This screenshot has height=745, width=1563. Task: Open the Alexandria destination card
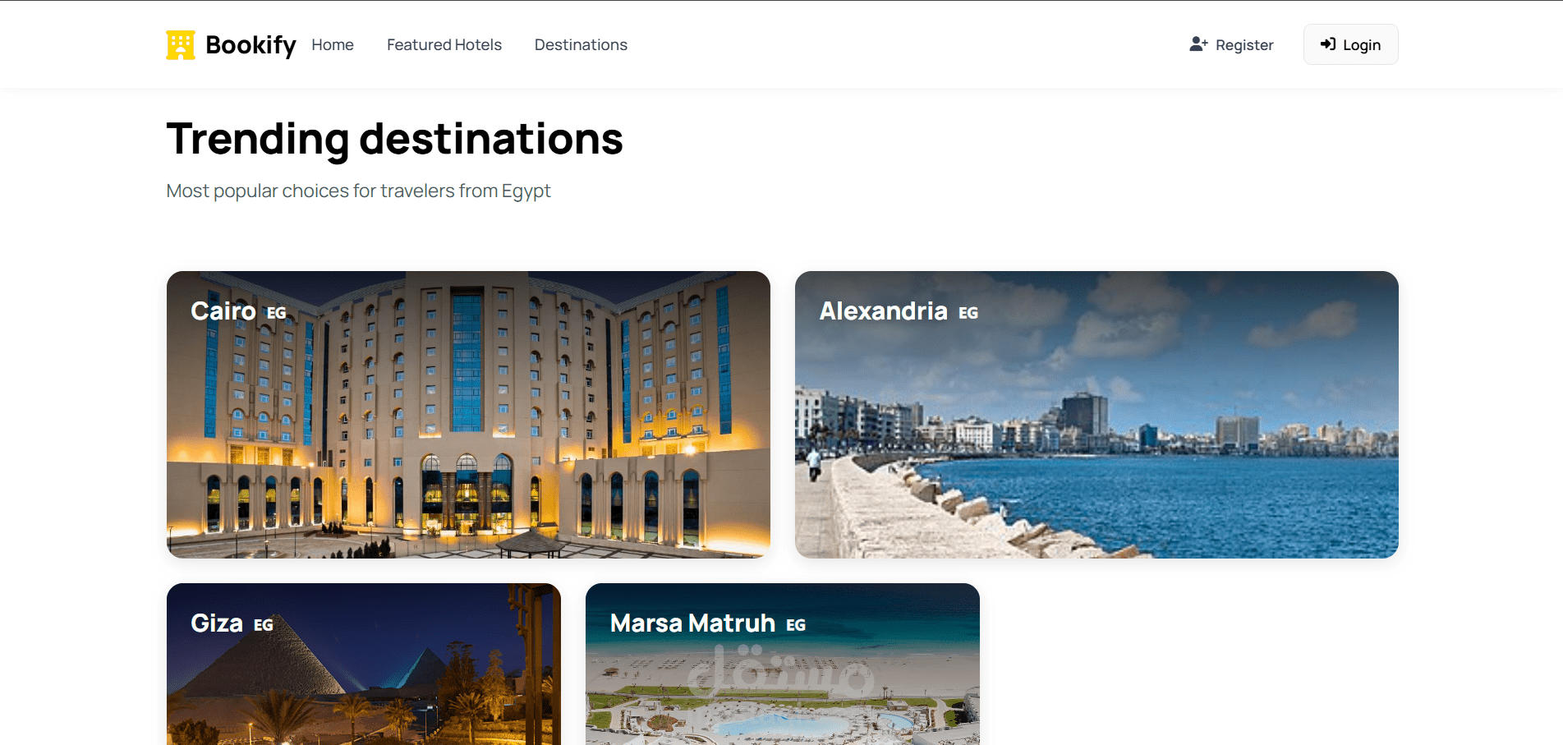click(x=1096, y=415)
